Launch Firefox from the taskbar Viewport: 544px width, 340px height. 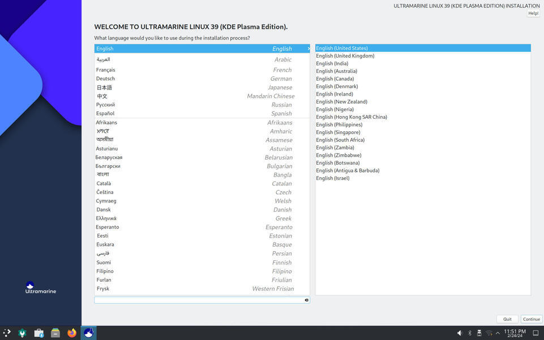click(72, 333)
